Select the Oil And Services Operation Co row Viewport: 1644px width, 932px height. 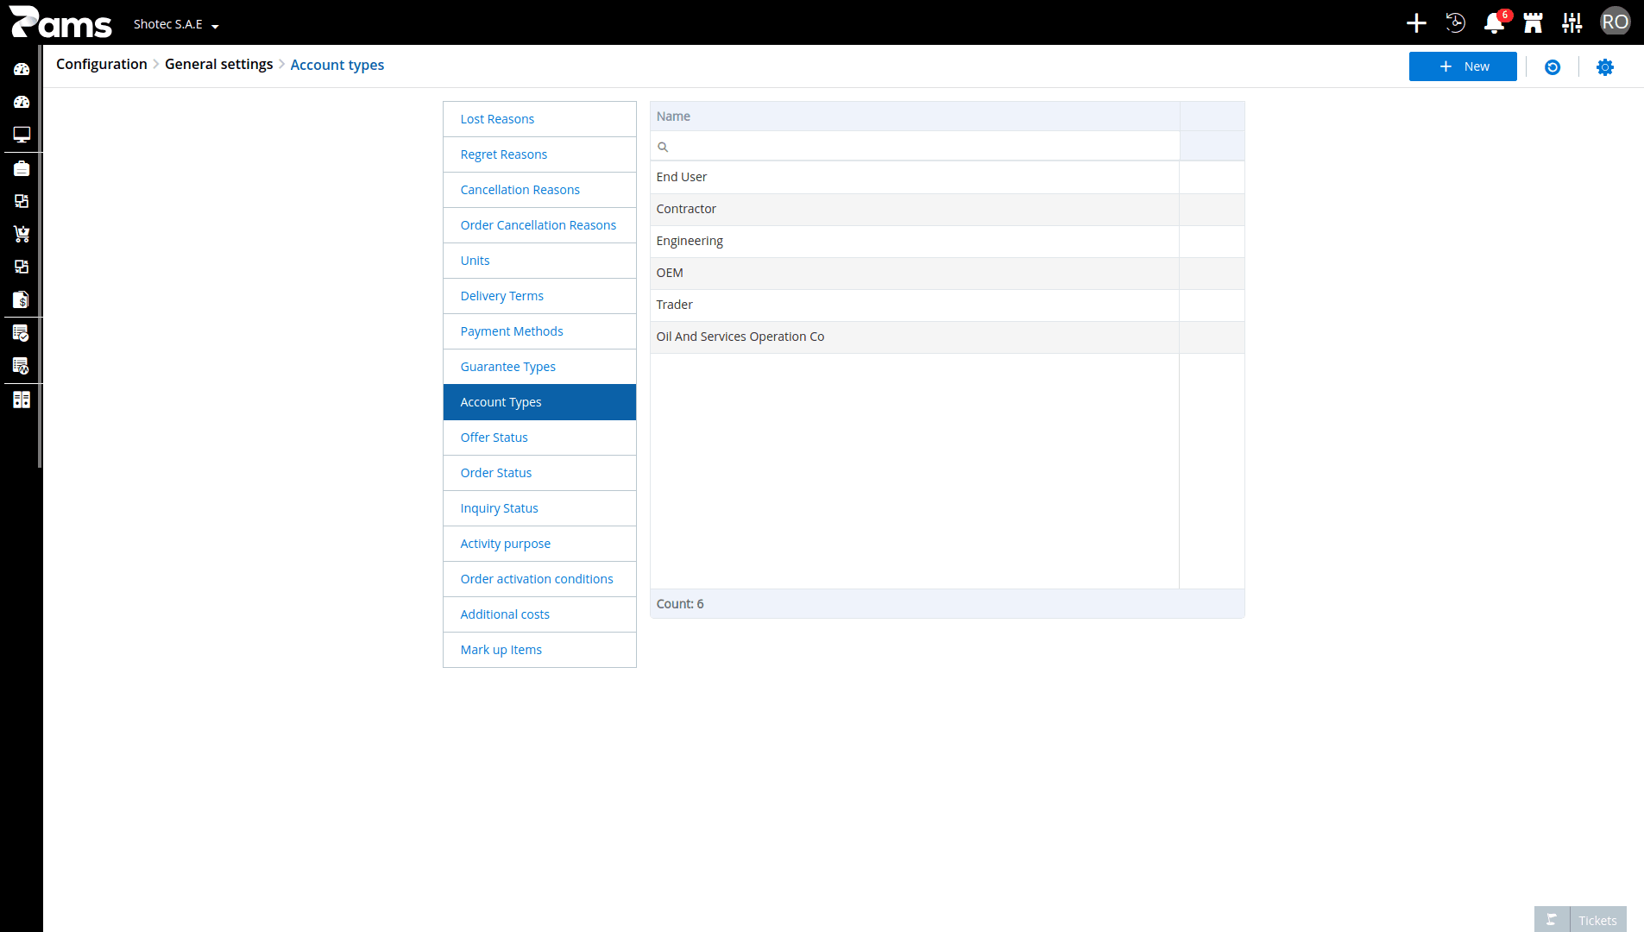(x=947, y=337)
